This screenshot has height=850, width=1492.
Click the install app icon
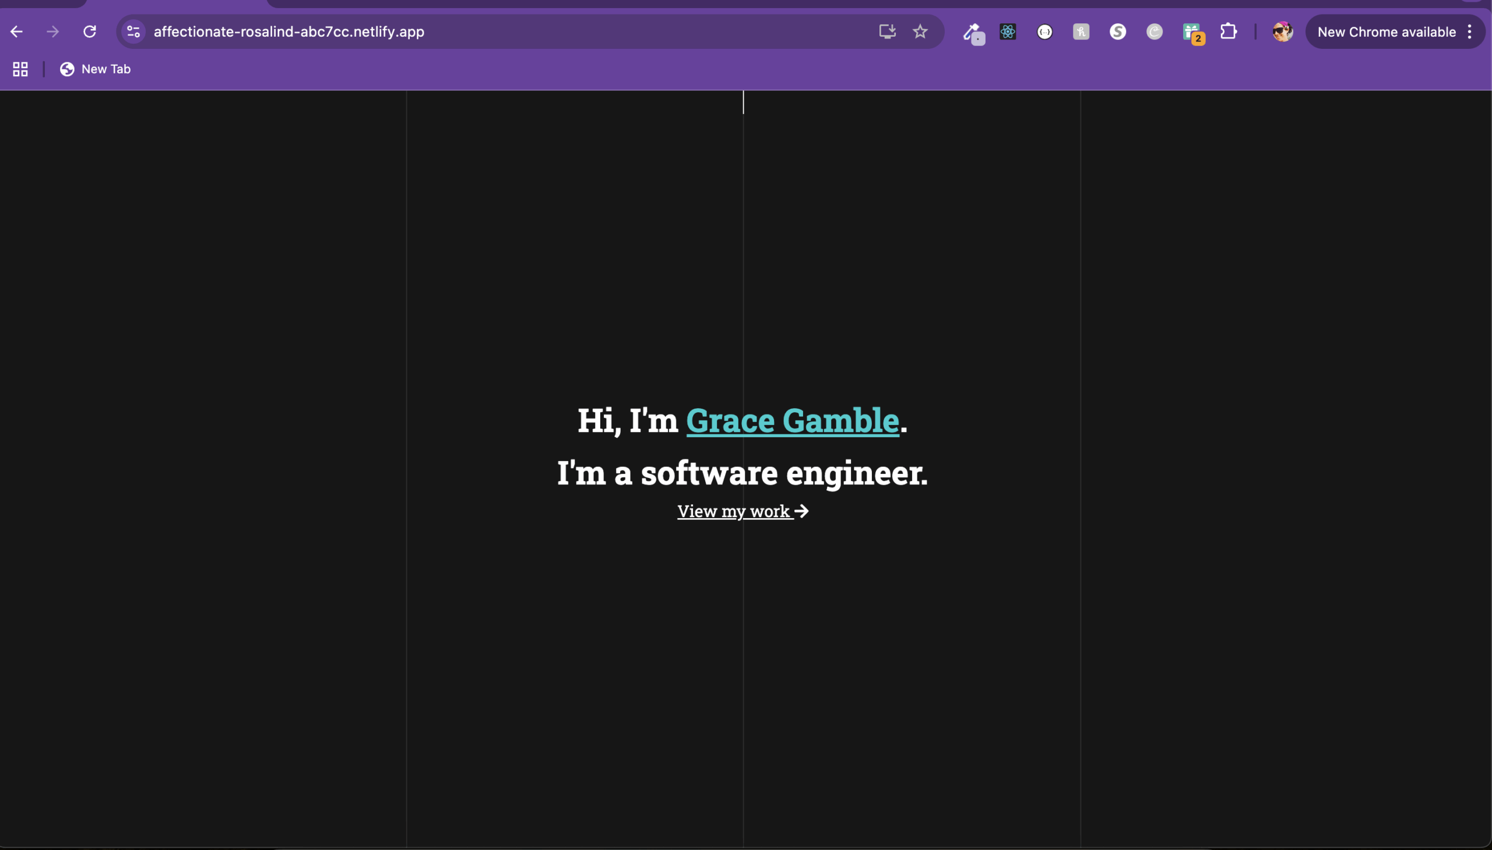887,31
